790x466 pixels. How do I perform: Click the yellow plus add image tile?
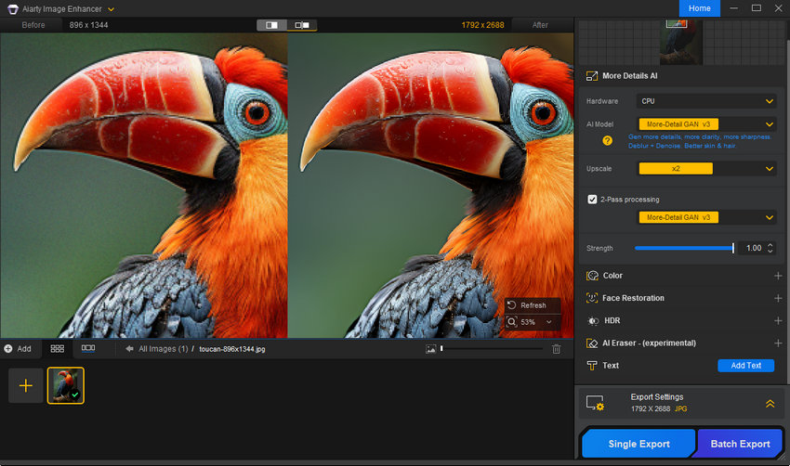pyautogui.click(x=26, y=385)
